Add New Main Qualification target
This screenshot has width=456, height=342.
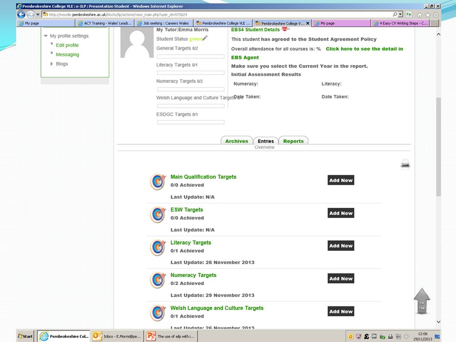click(x=341, y=180)
